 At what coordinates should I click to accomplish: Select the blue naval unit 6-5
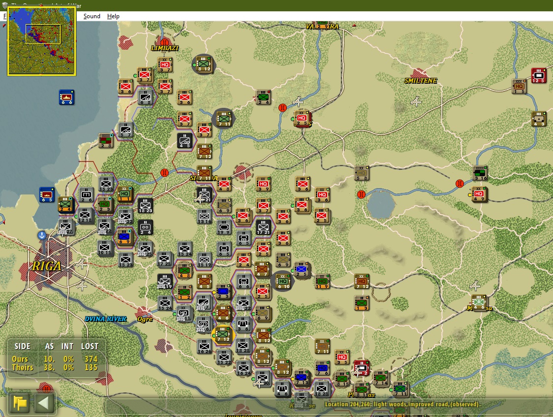point(47,194)
